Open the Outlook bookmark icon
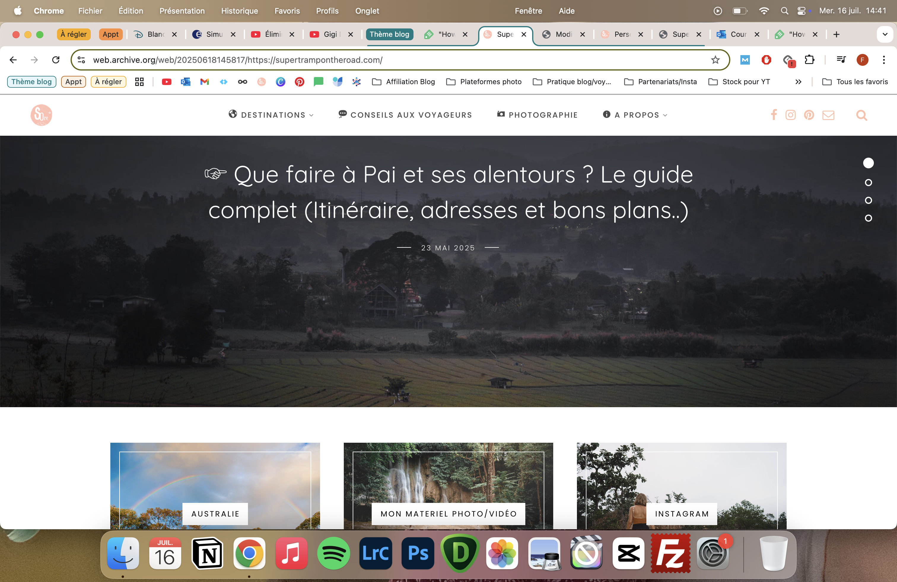Viewport: 897px width, 582px height. [x=185, y=82]
